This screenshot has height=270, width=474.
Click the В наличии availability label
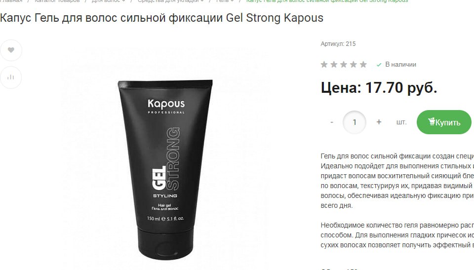coord(400,64)
